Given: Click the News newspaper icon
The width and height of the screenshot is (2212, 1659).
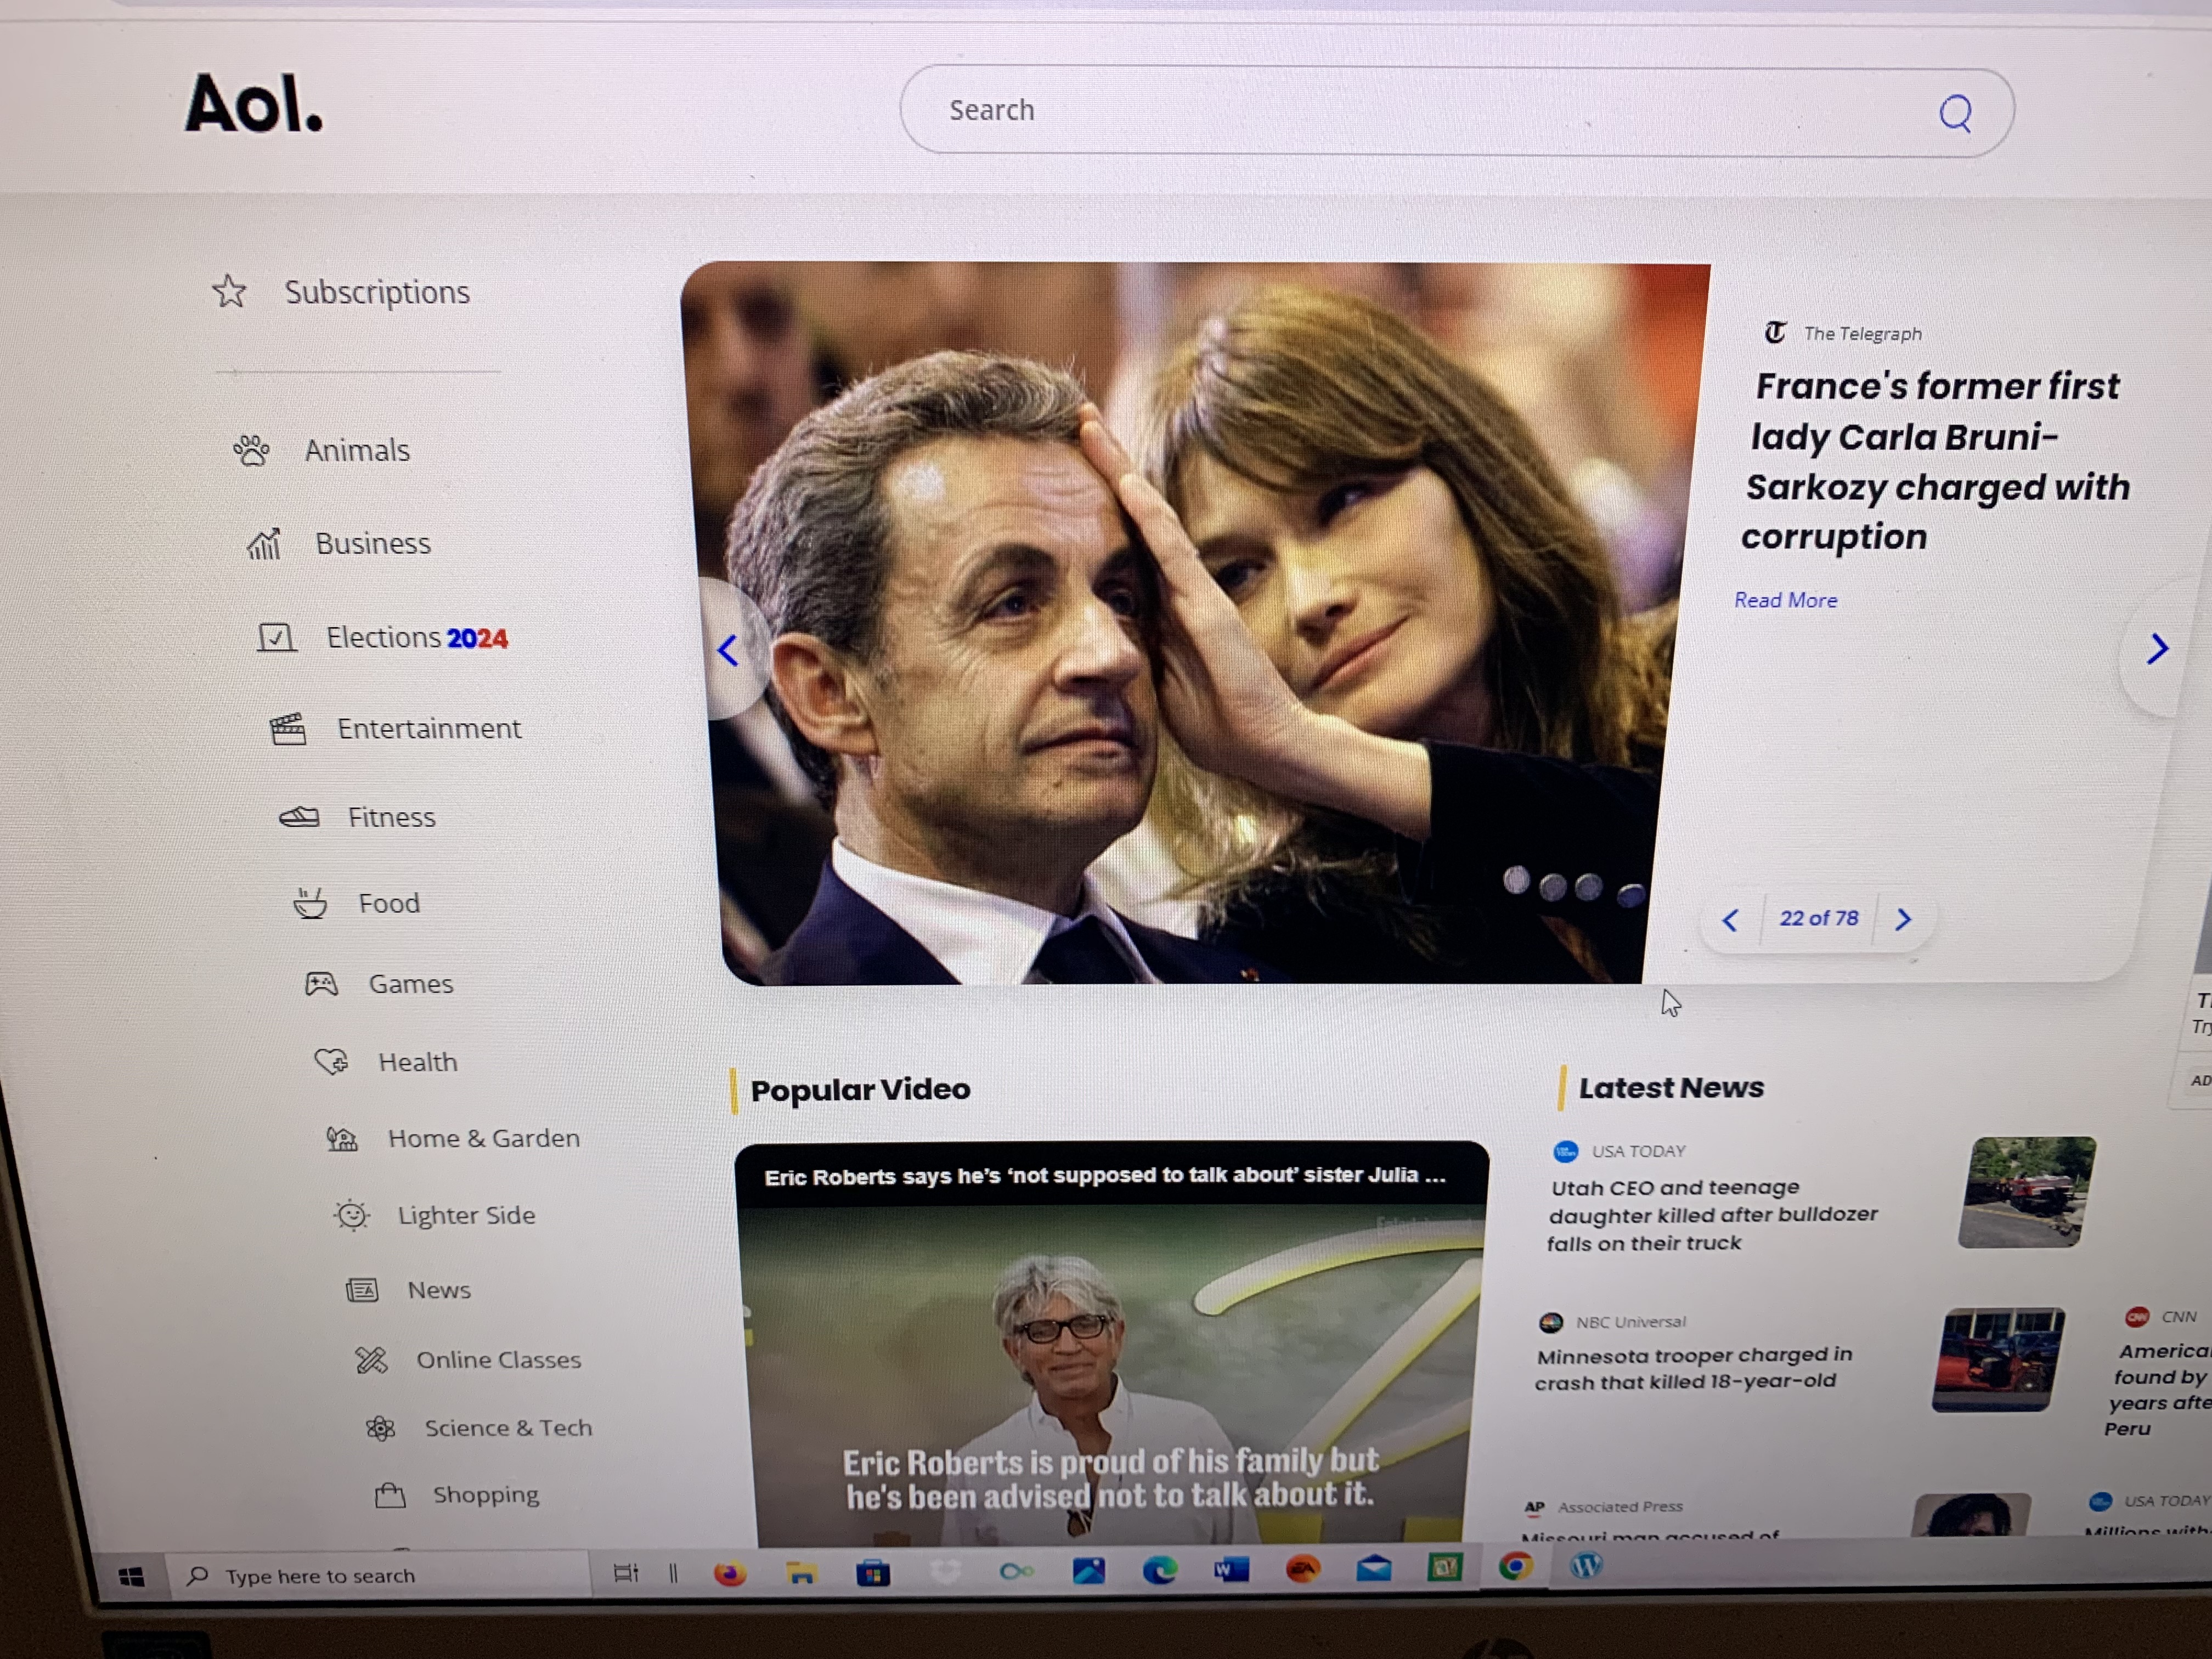Looking at the screenshot, I should (362, 1290).
